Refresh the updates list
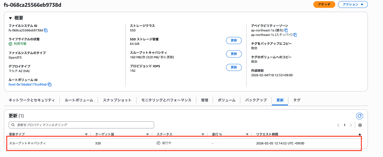The width and height of the screenshot is (383, 157). [x=359, y=116]
